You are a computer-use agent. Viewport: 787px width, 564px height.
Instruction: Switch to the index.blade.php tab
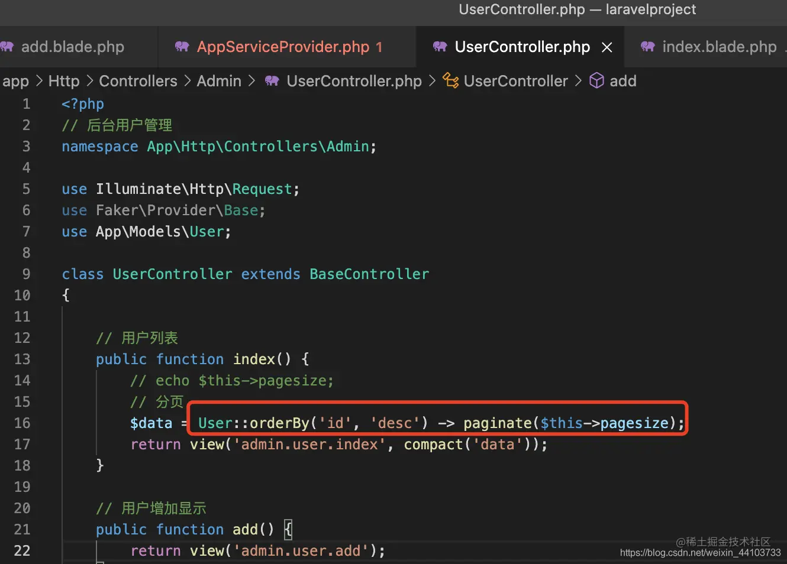(719, 47)
